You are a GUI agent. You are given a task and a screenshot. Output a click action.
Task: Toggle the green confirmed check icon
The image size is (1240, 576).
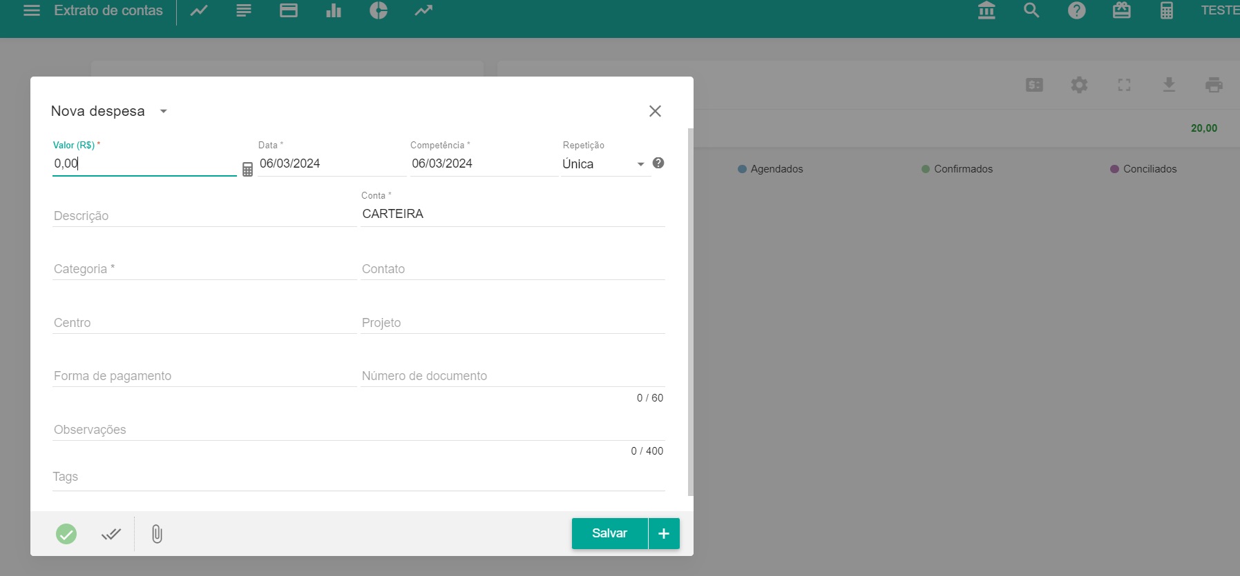[66, 533]
